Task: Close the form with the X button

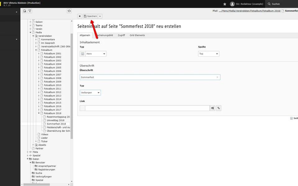Action: coord(80,16)
